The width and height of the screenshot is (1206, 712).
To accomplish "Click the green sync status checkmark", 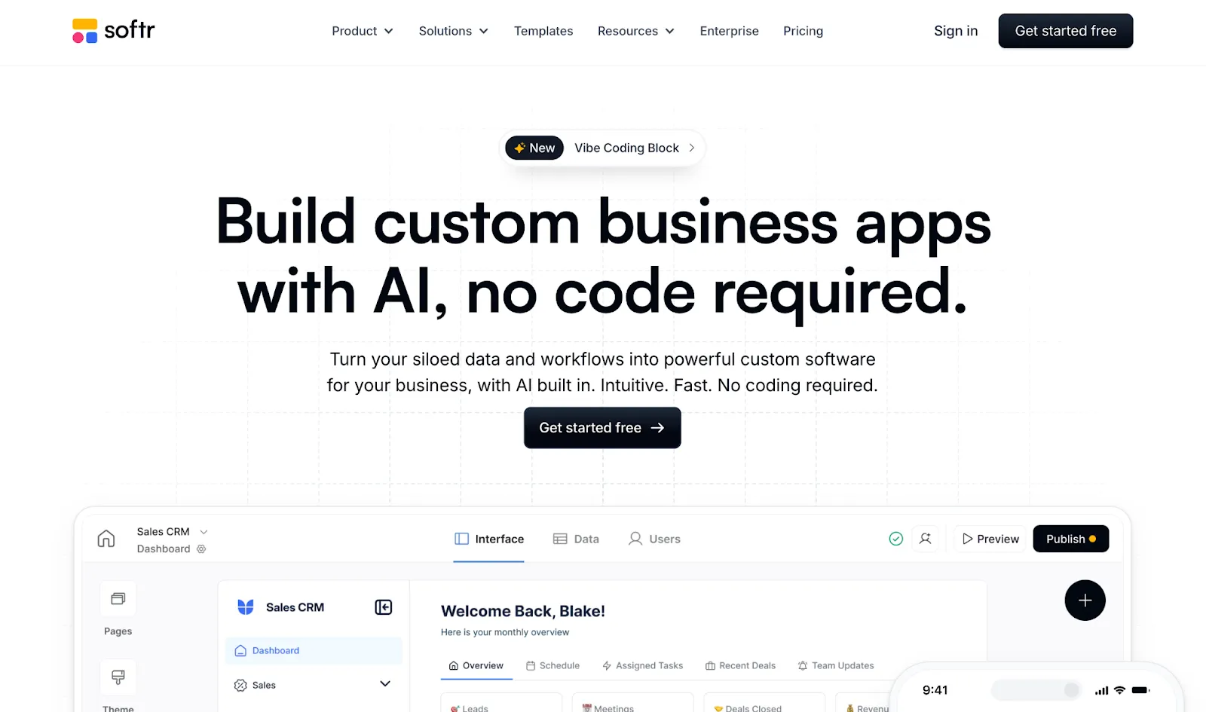I will click(895, 539).
